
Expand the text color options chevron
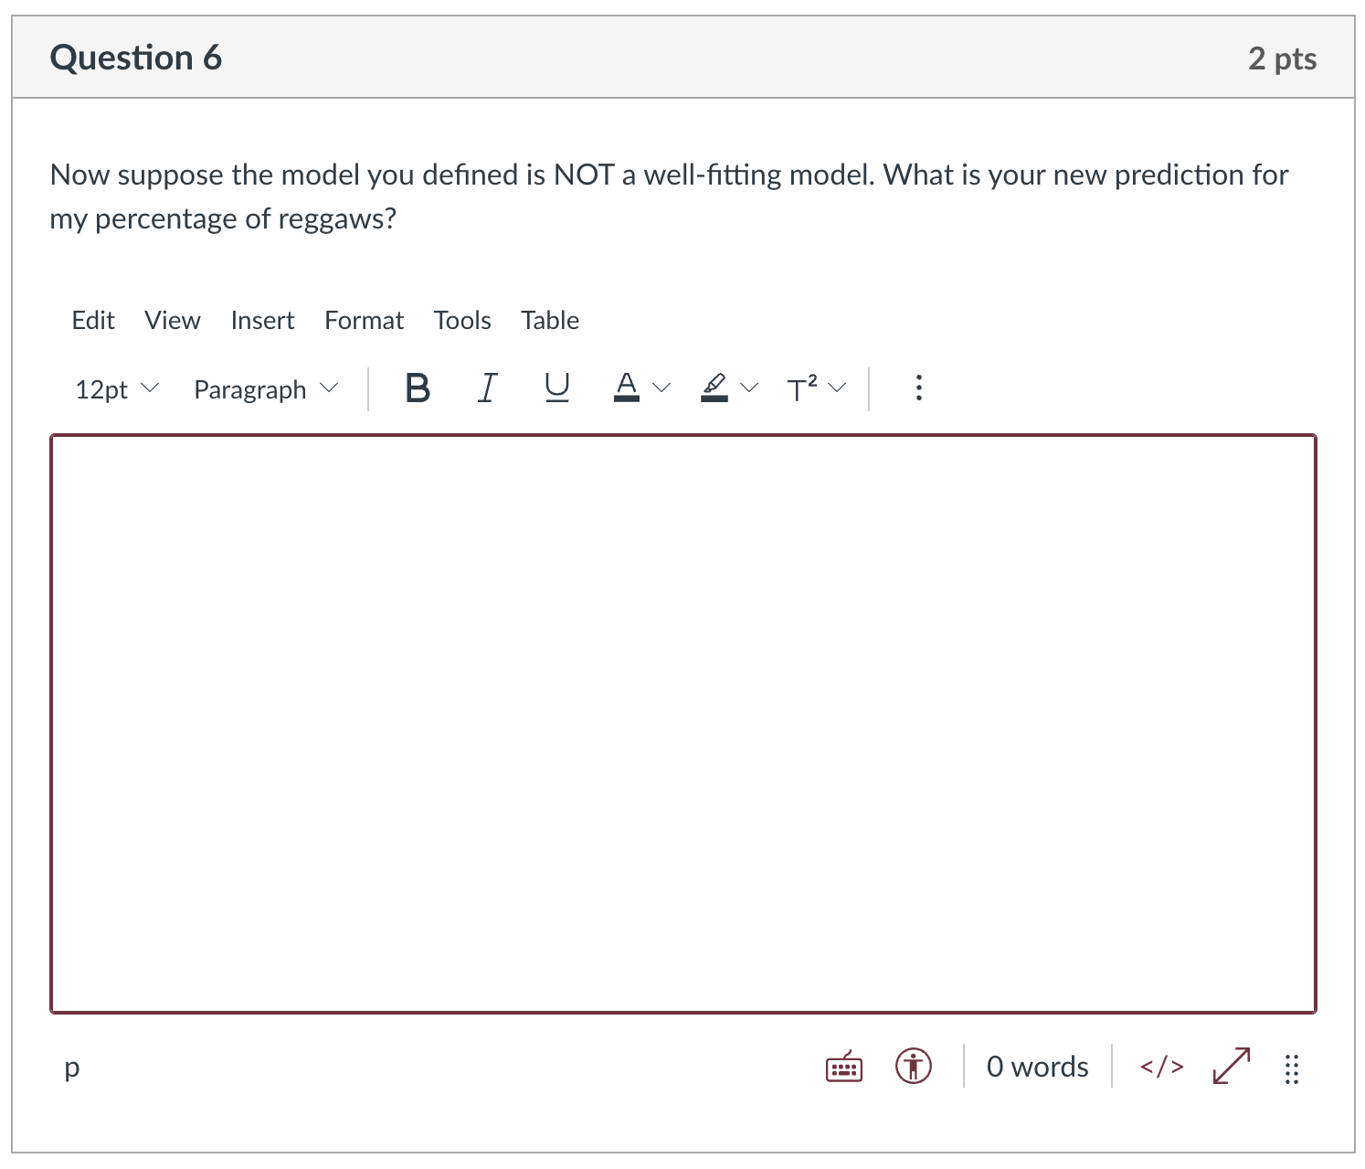tap(661, 388)
